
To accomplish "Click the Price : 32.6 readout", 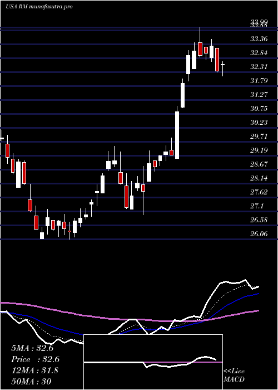I will tap(35, 359).
